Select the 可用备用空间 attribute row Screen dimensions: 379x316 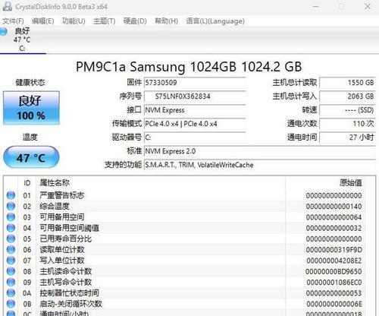tap(184, 217)
